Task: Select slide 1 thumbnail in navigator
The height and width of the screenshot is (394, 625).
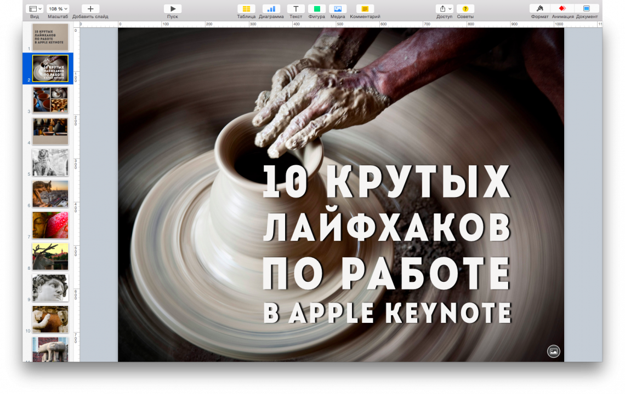Action: [50, 37]
